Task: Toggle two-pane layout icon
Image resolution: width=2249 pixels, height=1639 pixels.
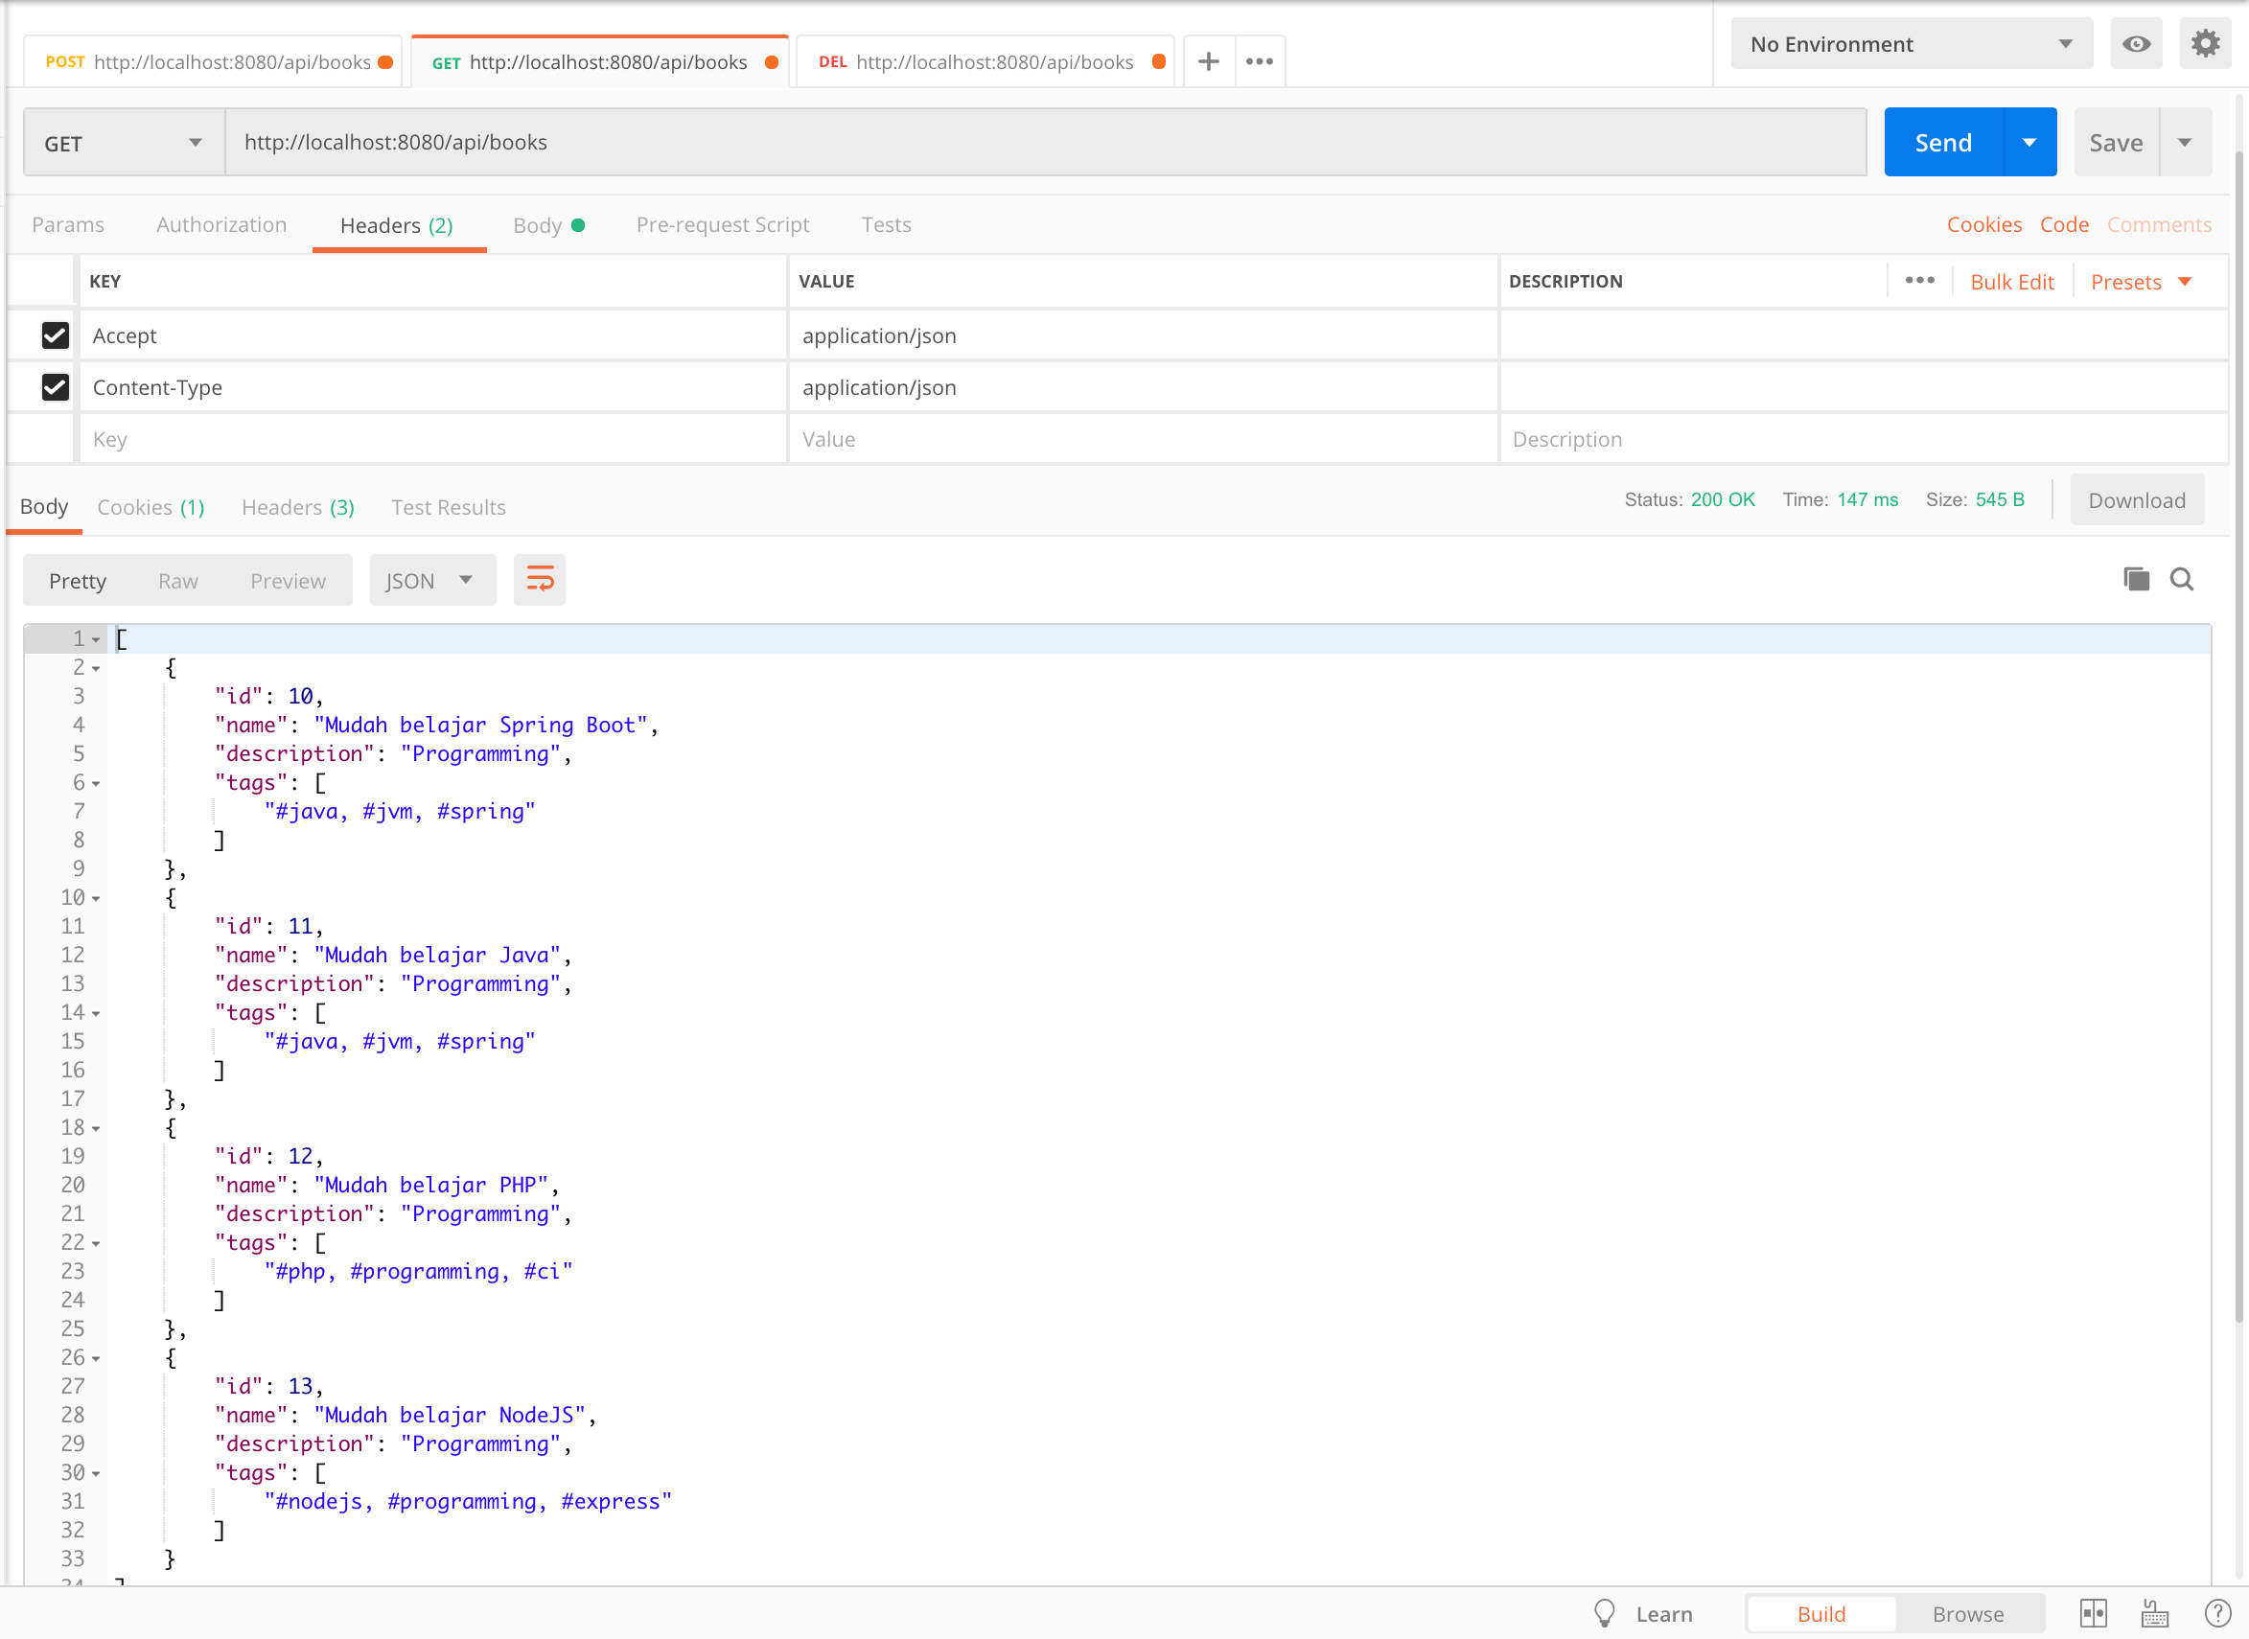Action: tap(2094, 1613)
